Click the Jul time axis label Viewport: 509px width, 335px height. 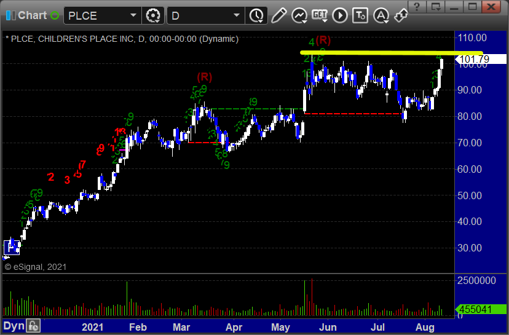pos(377,327)
